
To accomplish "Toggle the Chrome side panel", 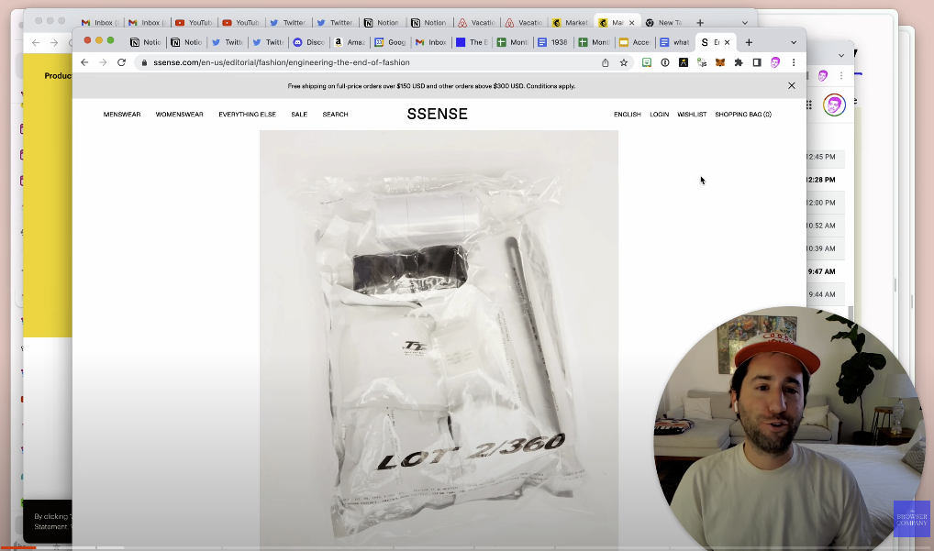I will pyautogui.click(x=757, y=62).
